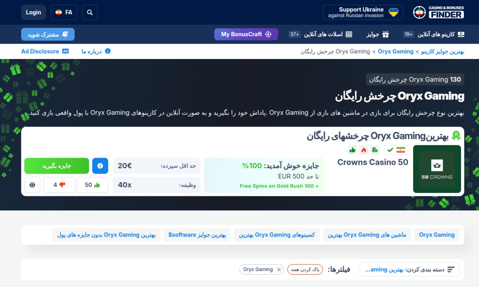This screenshot has height=287, width=479.
Task: Upvote with the 50 thumbs-up button
Action: click(x=92, y=185)
